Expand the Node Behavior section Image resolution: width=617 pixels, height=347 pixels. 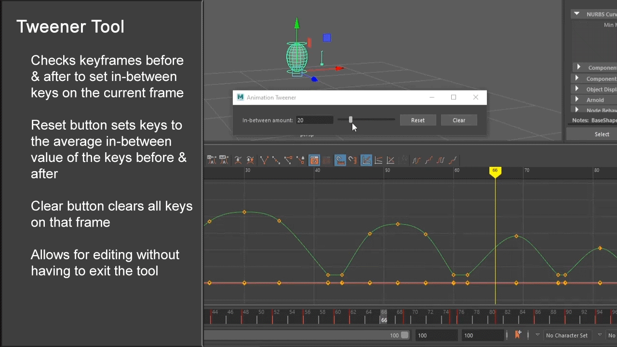tap(577, 110)
